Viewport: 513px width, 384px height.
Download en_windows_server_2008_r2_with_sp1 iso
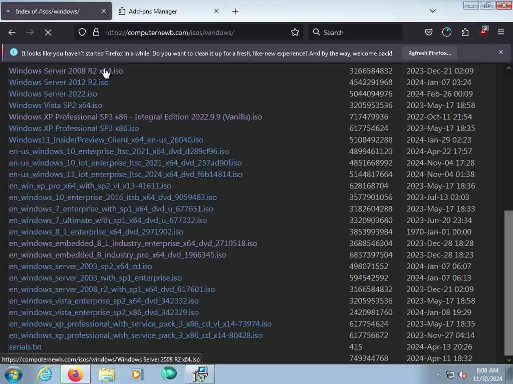(112, 289)
